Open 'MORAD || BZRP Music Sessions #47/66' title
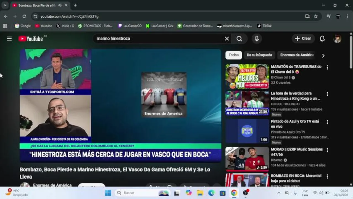Viewport: 353px width, 199px height. tap(297, 152)
